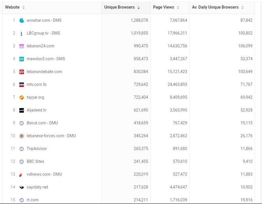The height and width of the screenshot is (204, 262).
Task: Open the Beirut.com - DMU website entry
Action: (x=42, y=123)
